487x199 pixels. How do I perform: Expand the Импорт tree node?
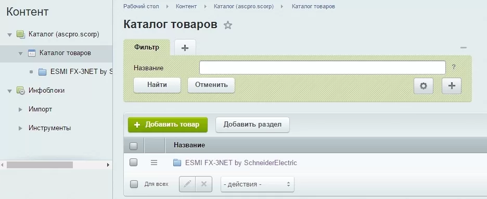point(20,109)
